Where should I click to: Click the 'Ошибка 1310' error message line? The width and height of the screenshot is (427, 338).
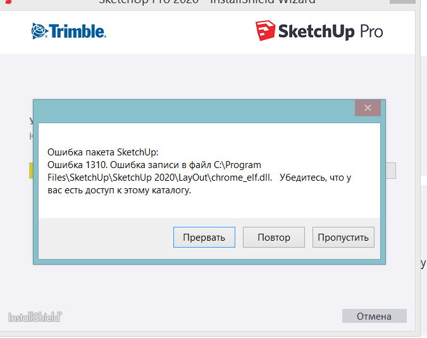154,165
